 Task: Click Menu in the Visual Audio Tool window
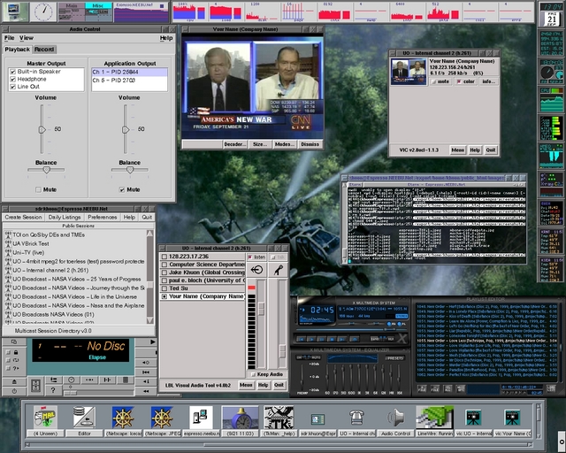(x=246, y=385)
